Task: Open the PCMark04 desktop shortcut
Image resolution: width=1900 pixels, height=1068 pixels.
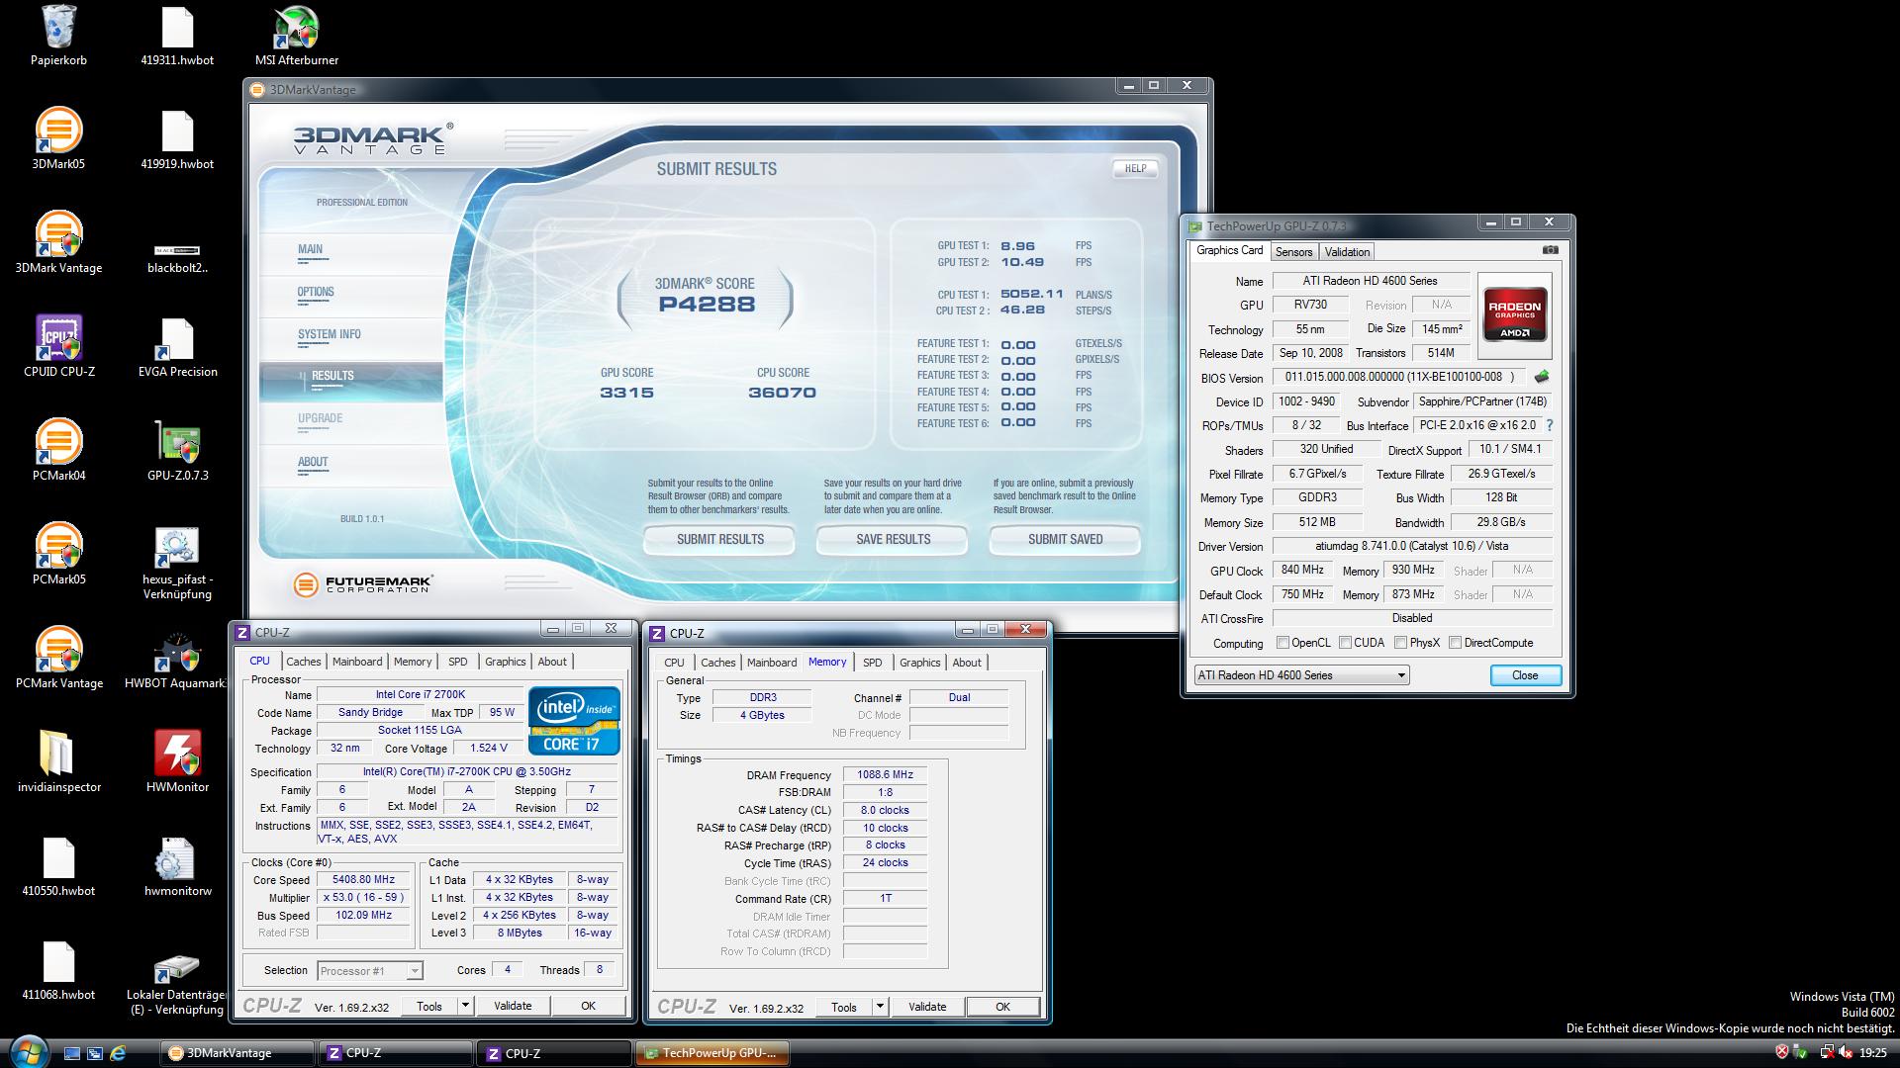Action: coord(58,451)
